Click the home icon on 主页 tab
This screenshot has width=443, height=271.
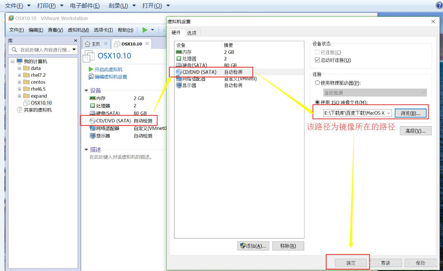coord(88,44)
